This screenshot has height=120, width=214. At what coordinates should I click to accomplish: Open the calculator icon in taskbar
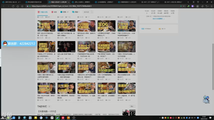click(19, 118)
